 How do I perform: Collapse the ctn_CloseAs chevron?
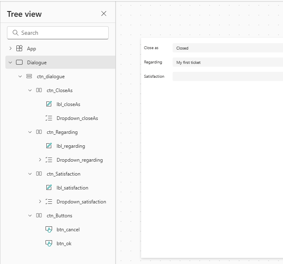[x=30, y=90]
